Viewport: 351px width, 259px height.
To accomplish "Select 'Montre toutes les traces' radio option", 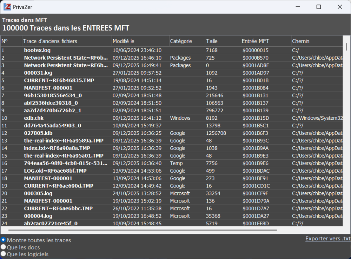I will point(4,240).
